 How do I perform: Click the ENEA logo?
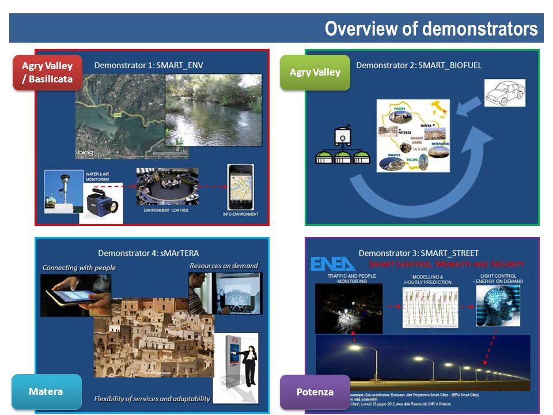click(332, 264)
